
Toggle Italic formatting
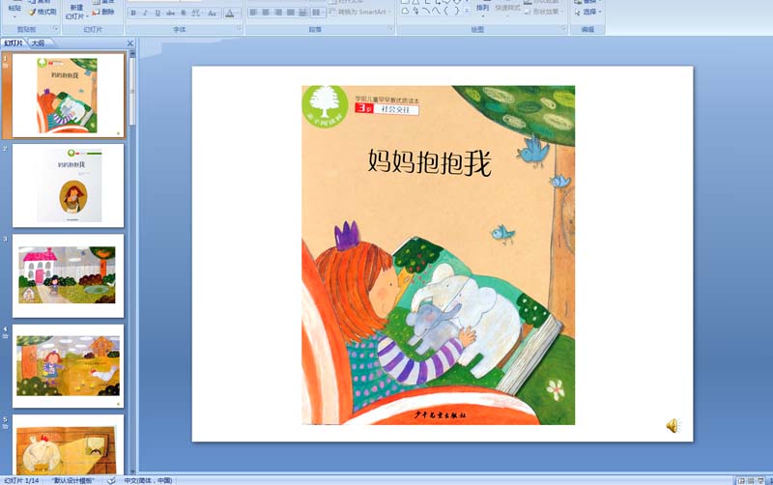click(x=146, y=14)
